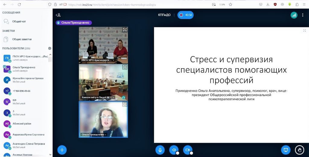
Task: Select user Абинский район in list
Action: coord(22,124)
